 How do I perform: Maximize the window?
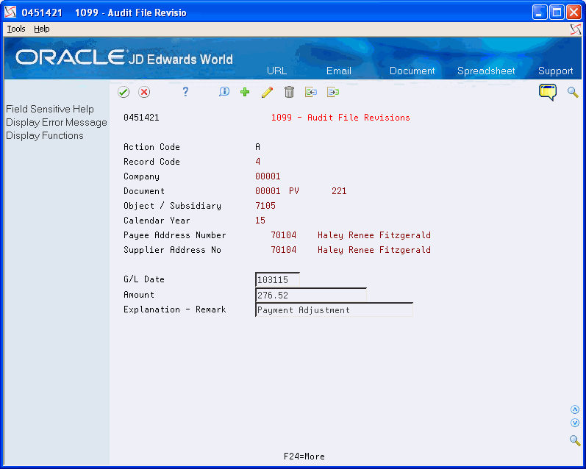pyautogui.click(x=557, y=12)
